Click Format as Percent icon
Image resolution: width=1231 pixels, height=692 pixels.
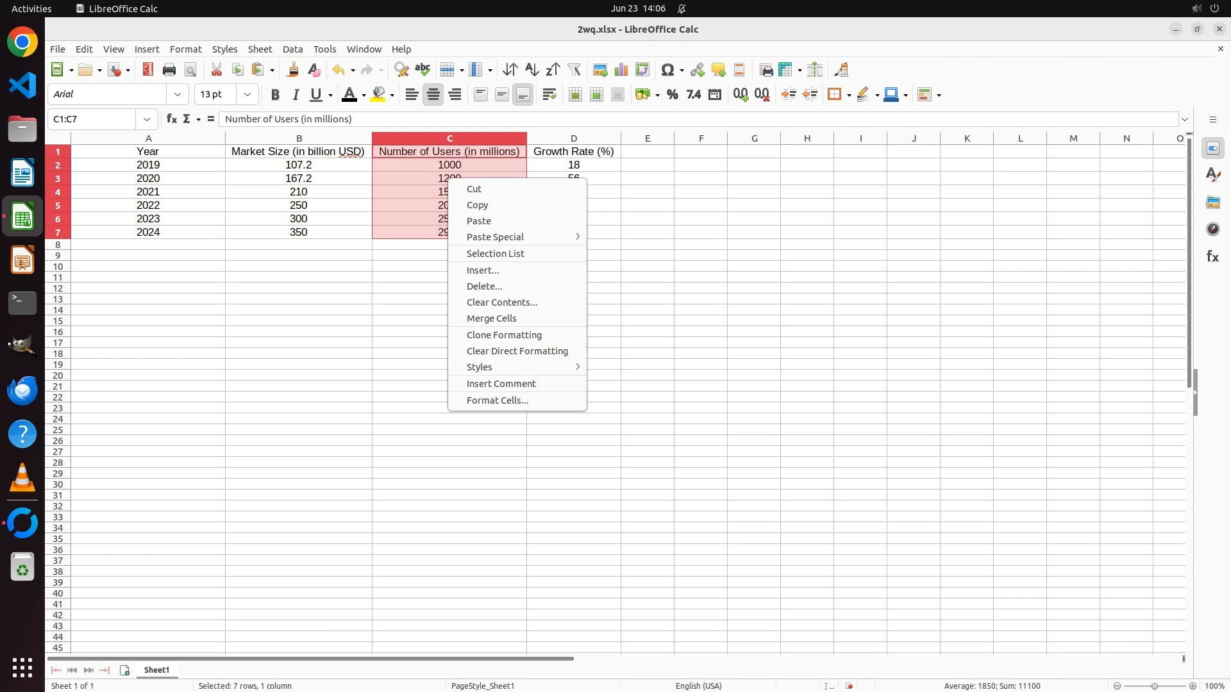click(x=672, y=95)
